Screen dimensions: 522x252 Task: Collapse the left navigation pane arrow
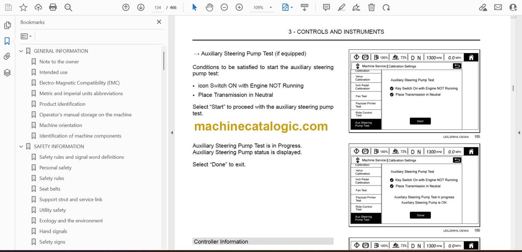[x=171, y=133]
